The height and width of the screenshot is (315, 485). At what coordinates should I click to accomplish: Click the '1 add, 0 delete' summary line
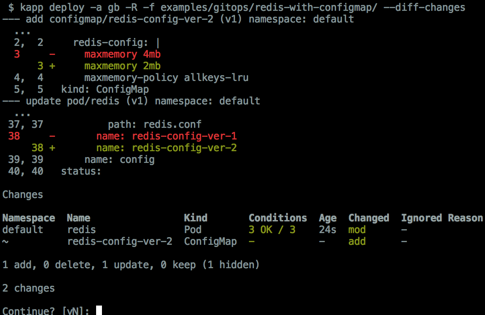tap(131, 265)
